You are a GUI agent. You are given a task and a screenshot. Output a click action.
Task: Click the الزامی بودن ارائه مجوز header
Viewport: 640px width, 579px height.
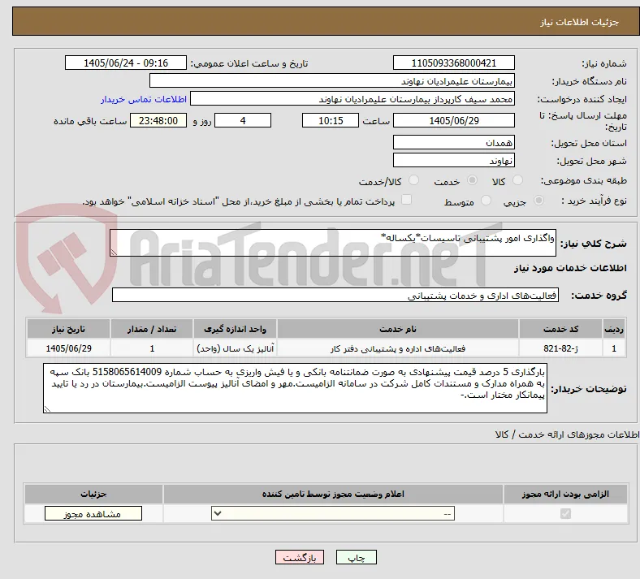point(565,494)
